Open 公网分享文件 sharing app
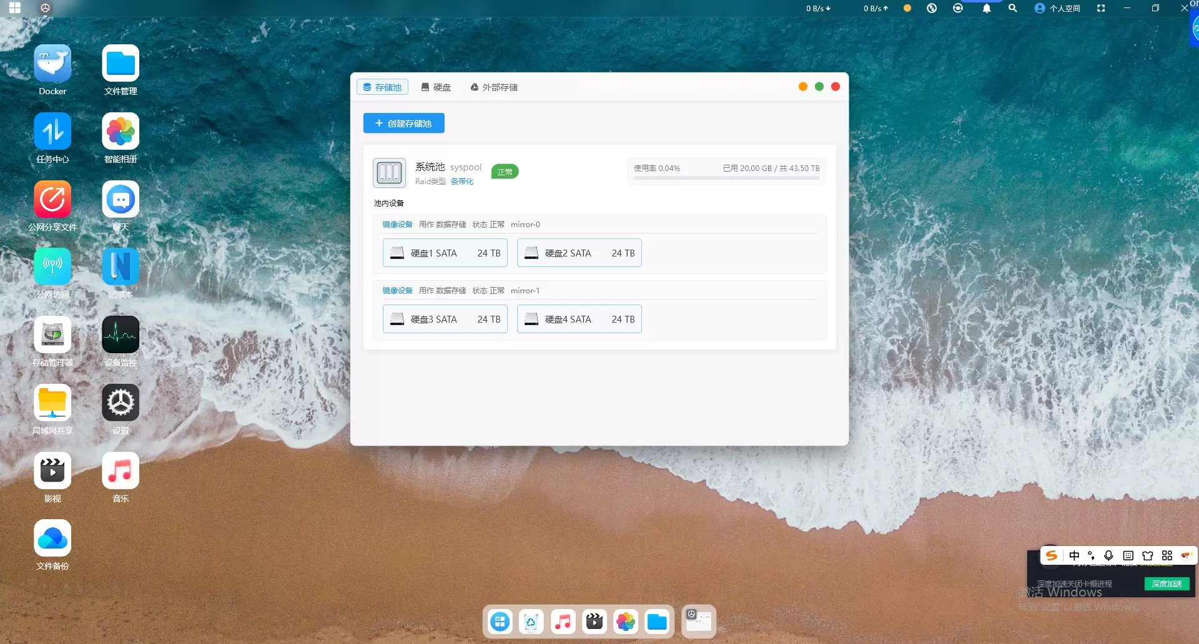The height and width of the screenshot is (644, 1199). pos(52,200)
